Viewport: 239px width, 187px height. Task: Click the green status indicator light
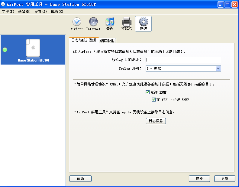(5, 50)
